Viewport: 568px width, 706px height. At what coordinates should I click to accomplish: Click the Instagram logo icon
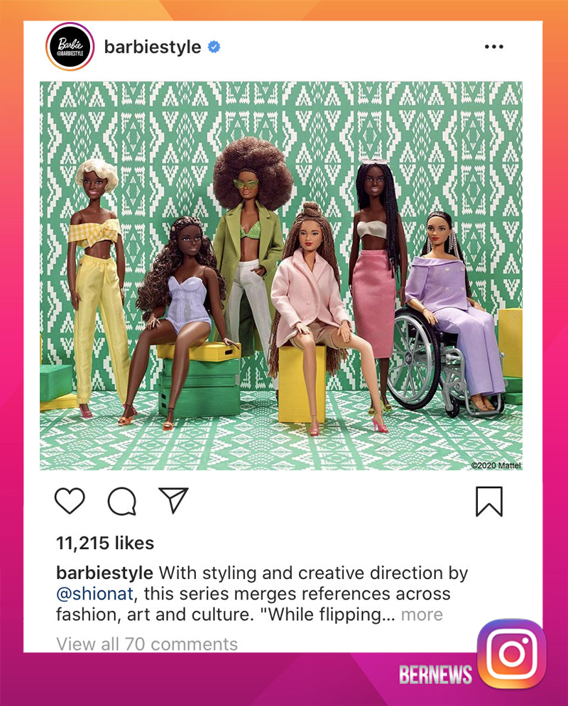point(512,653)
